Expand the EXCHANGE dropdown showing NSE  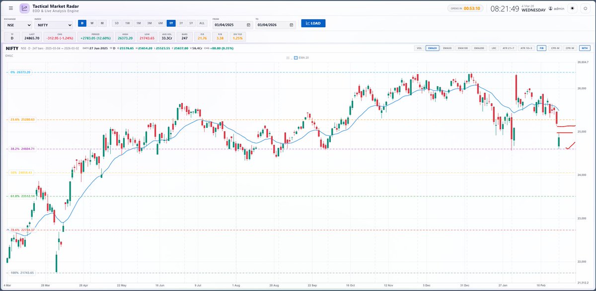point(18,25)
